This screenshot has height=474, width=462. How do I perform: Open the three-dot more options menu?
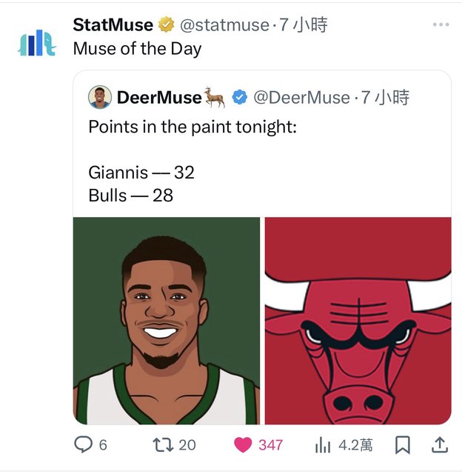[x=441, y=24]
